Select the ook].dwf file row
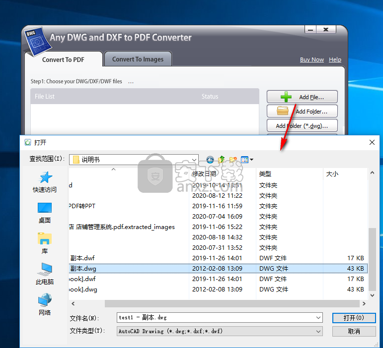Screen dimensions: 383x348 (218, 279)
